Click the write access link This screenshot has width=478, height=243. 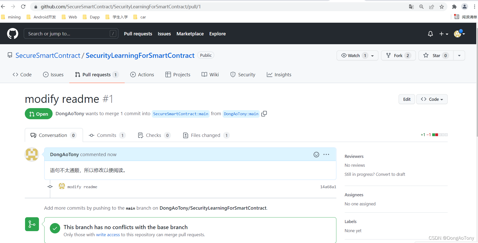point(108,235)
